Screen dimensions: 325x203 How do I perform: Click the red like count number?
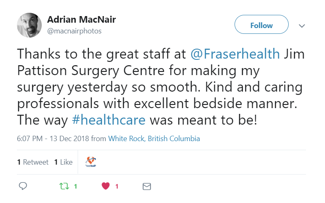point(117,186)
